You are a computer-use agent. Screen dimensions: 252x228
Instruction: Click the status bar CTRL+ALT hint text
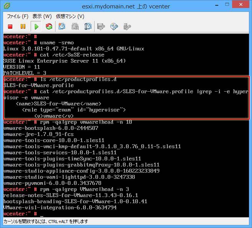coord(46,222)
